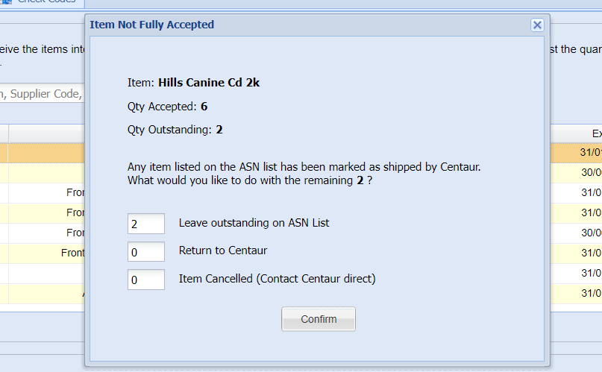
Task: Click the Supplier Code search field
Action: click(x=43, y=93)
